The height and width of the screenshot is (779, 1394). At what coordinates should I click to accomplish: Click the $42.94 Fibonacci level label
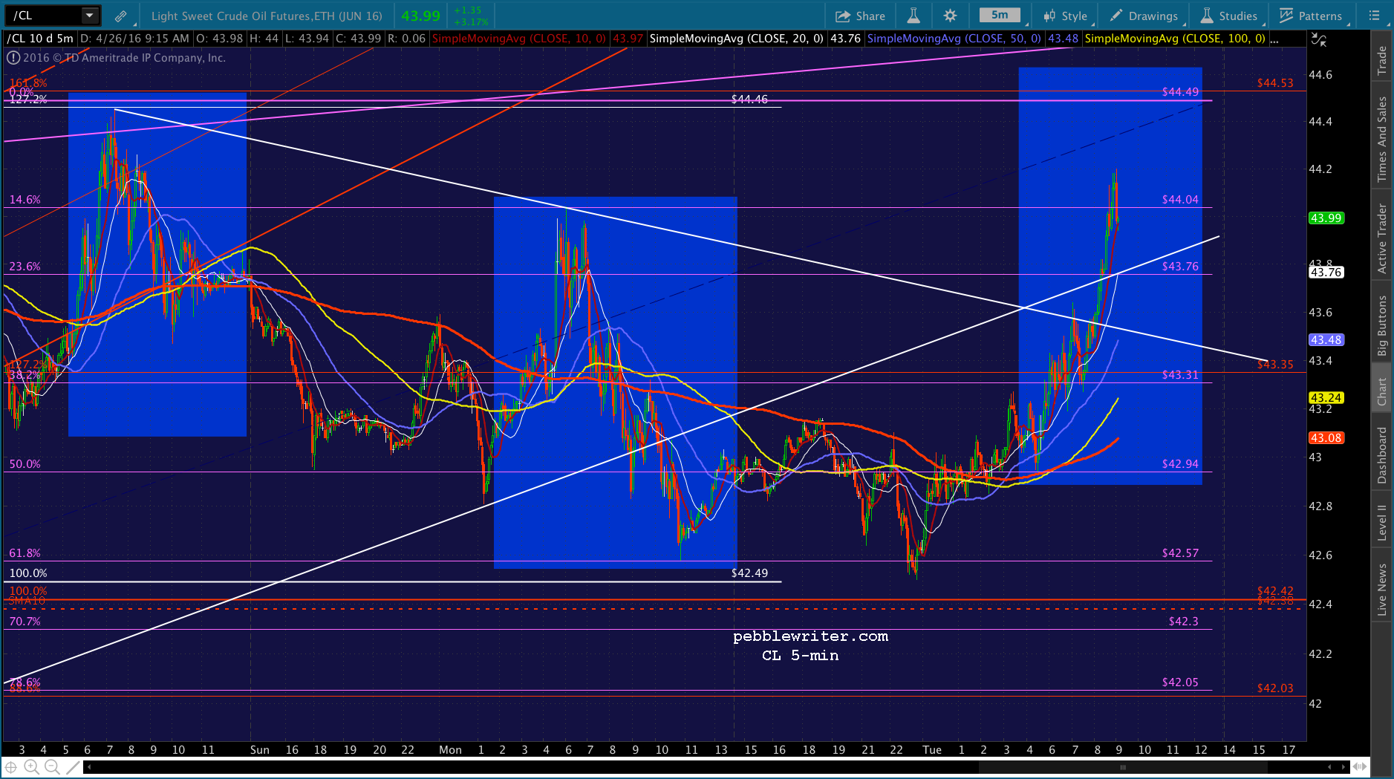tap(1180, 464)
